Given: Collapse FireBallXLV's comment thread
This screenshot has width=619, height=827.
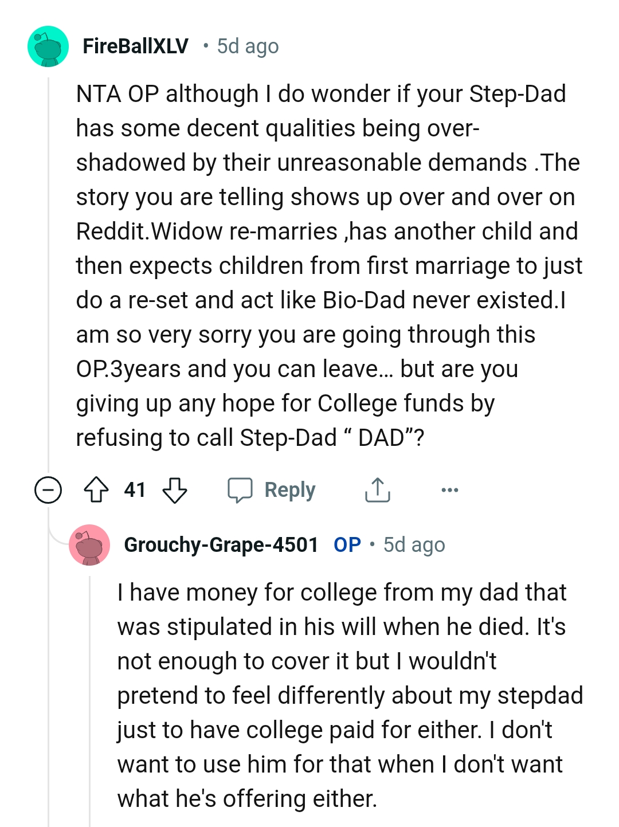Looking at the screenshot, I should point(49,490).
